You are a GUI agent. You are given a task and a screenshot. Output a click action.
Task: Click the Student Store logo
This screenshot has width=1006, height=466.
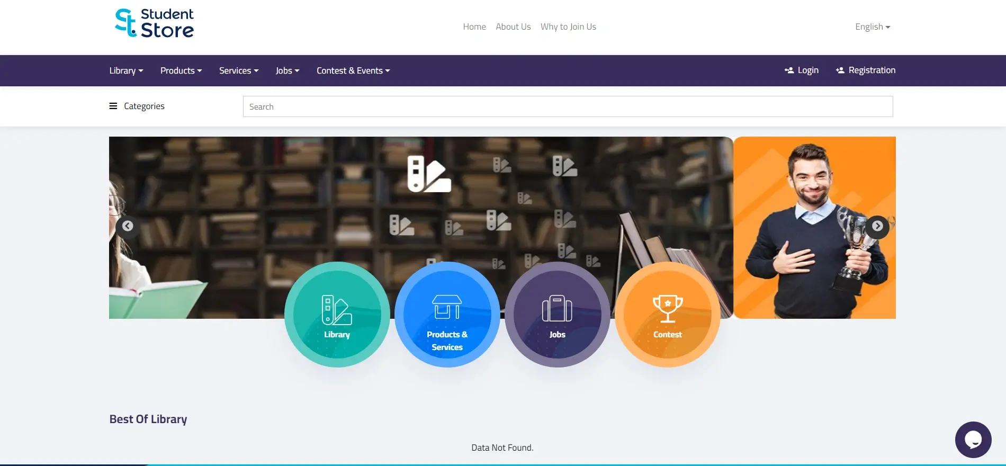pos(154,23)
